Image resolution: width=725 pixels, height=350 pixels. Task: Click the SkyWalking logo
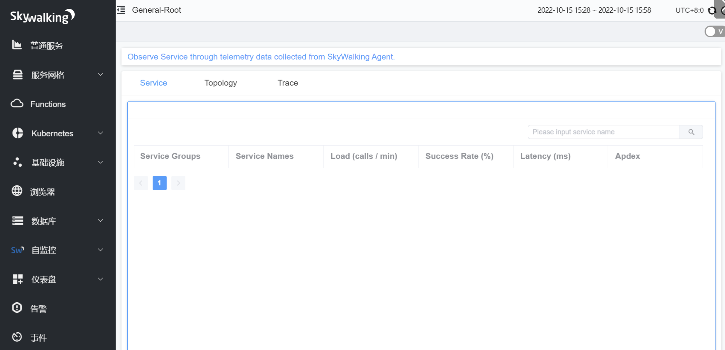[x=42, y=16]
